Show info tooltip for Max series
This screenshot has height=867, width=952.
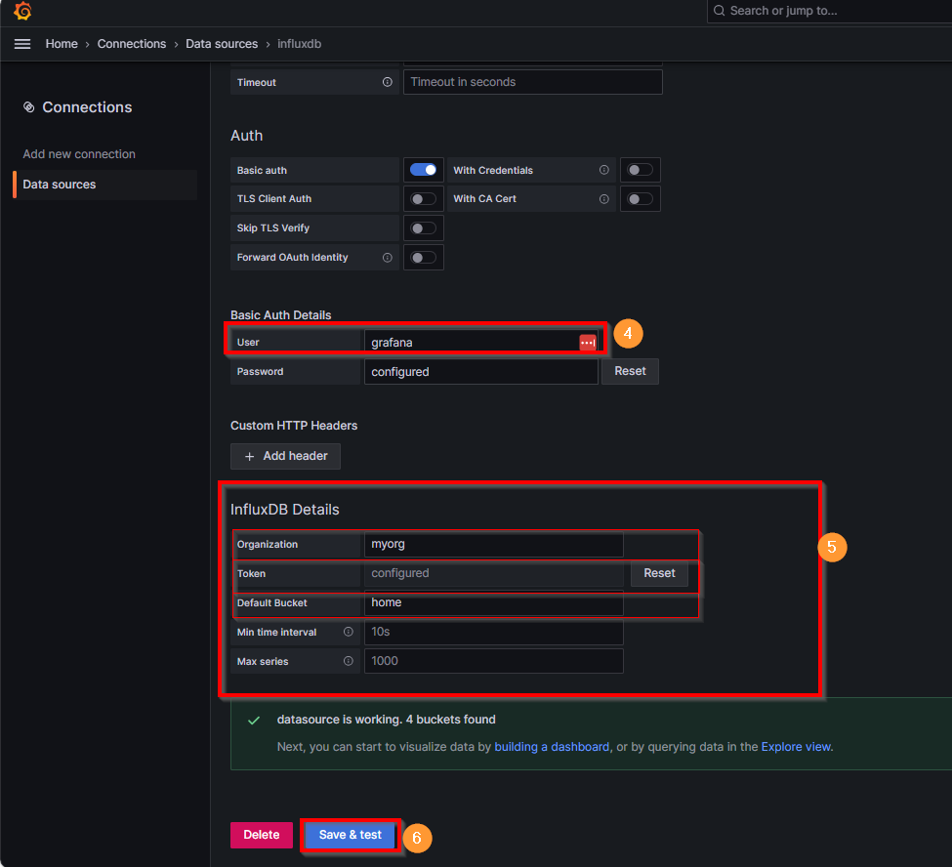pos(349,661)
